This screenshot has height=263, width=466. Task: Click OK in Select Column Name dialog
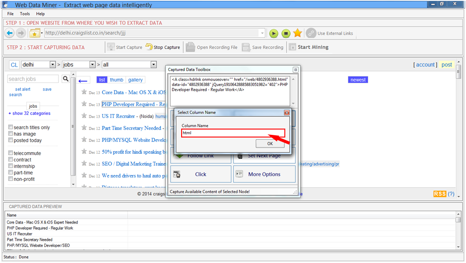click(270, 144)
